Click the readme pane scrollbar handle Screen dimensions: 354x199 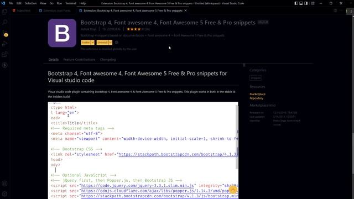[244, 65]
